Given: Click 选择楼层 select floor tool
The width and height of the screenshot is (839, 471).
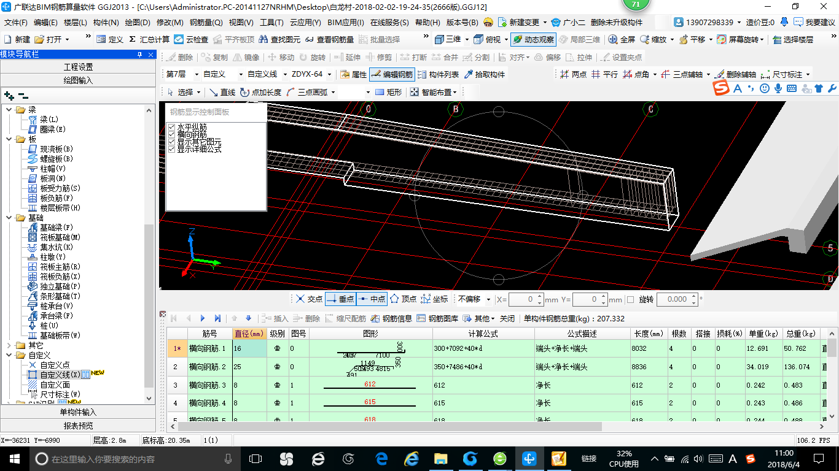Looking at the screenshot, I should pos(792,39).
